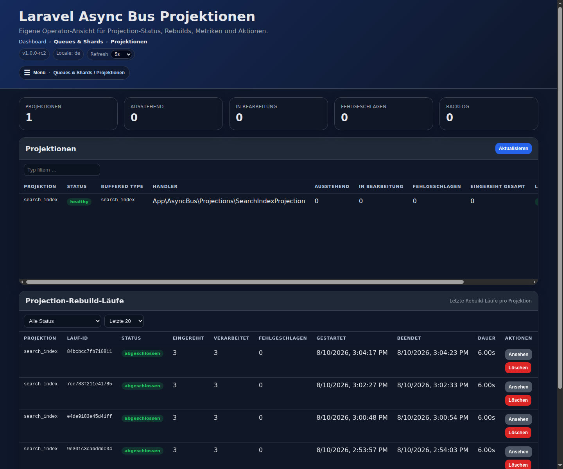
Task: Click the Projektionen stat card
Action: tap(68, 114)
